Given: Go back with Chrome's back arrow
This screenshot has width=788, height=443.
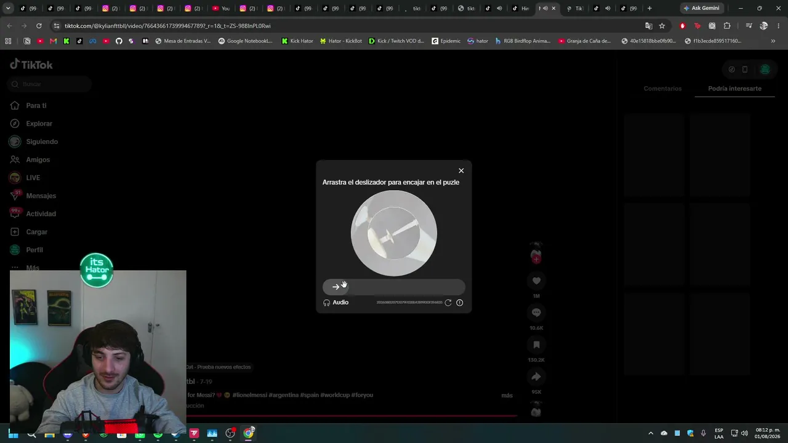Looking at the screenshot, I should [x=9, y=26].
